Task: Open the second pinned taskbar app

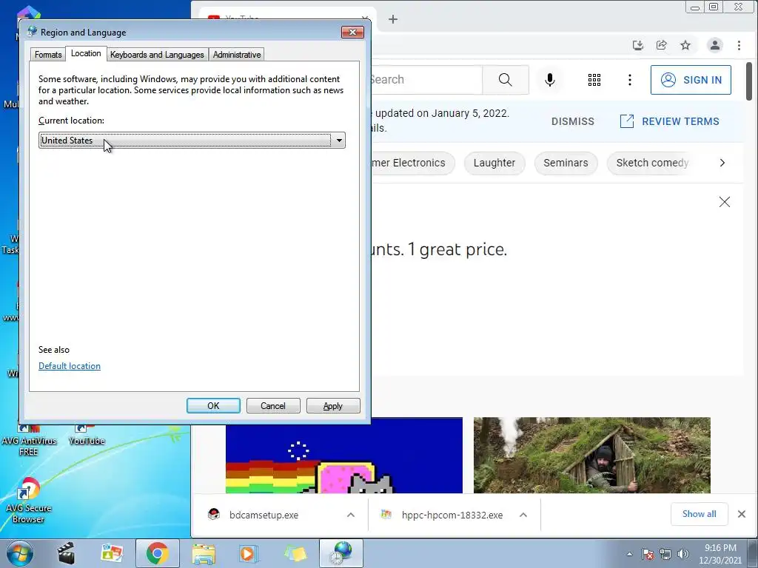Action: (112, 553)
